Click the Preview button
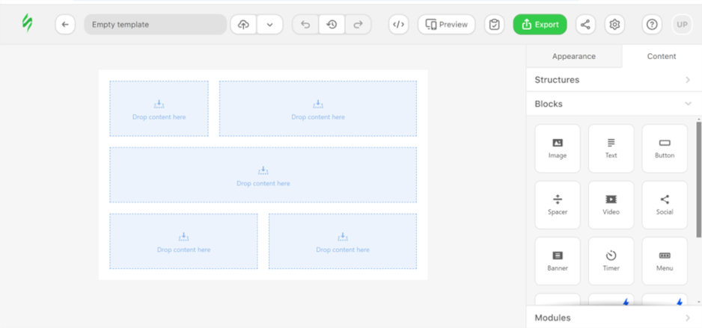 pos(446,25)
